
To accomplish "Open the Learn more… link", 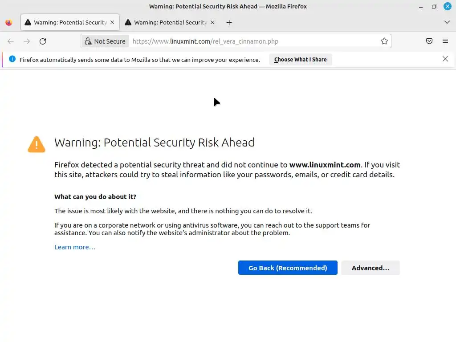I will point(75,247).
